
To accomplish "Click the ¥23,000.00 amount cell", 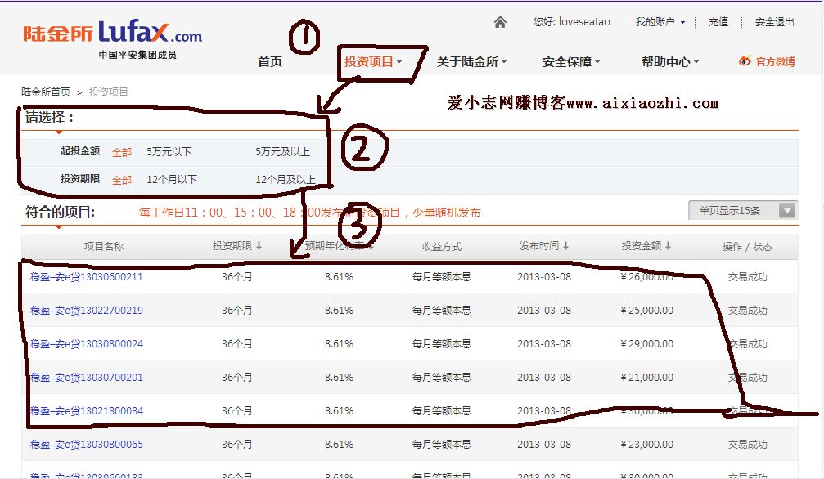I will click(647, 445).
